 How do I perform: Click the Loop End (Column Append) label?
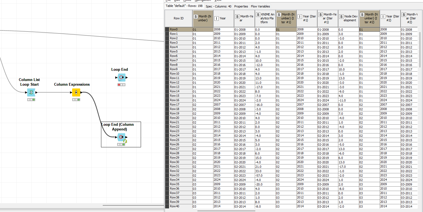coord(118,127)
